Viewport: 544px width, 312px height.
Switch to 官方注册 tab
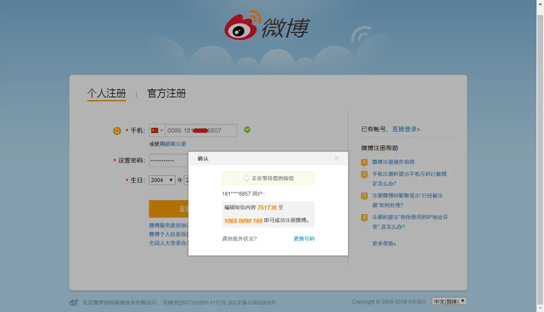[x=167, y=93]
